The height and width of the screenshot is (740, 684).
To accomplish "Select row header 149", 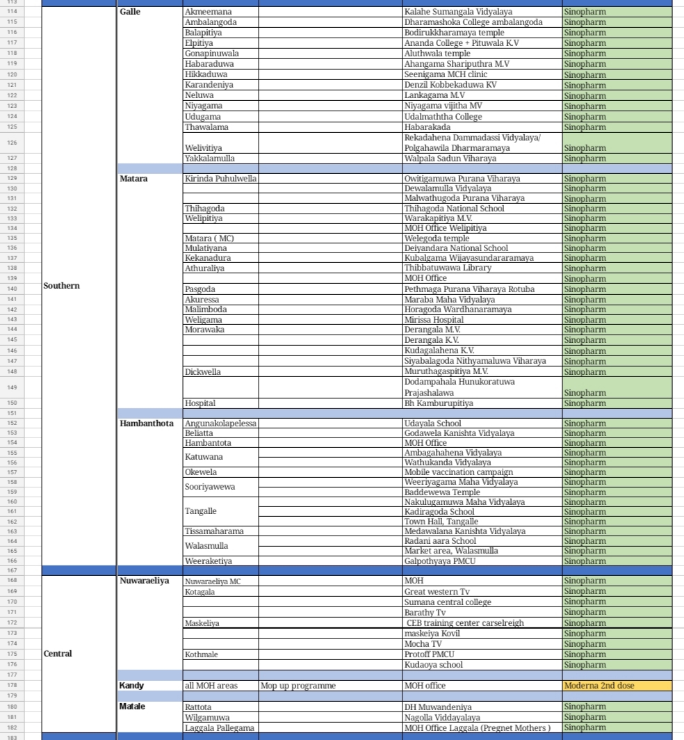I will [x=13, y=387].
